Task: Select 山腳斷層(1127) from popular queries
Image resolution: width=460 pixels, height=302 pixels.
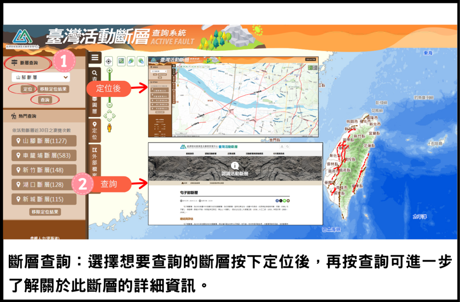Action: [44, 141]
